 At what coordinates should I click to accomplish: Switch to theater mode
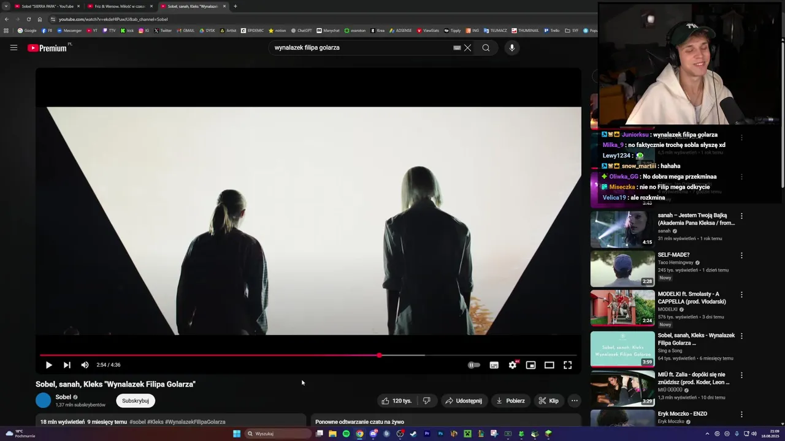pyautogui.click(x=549, y=365)
